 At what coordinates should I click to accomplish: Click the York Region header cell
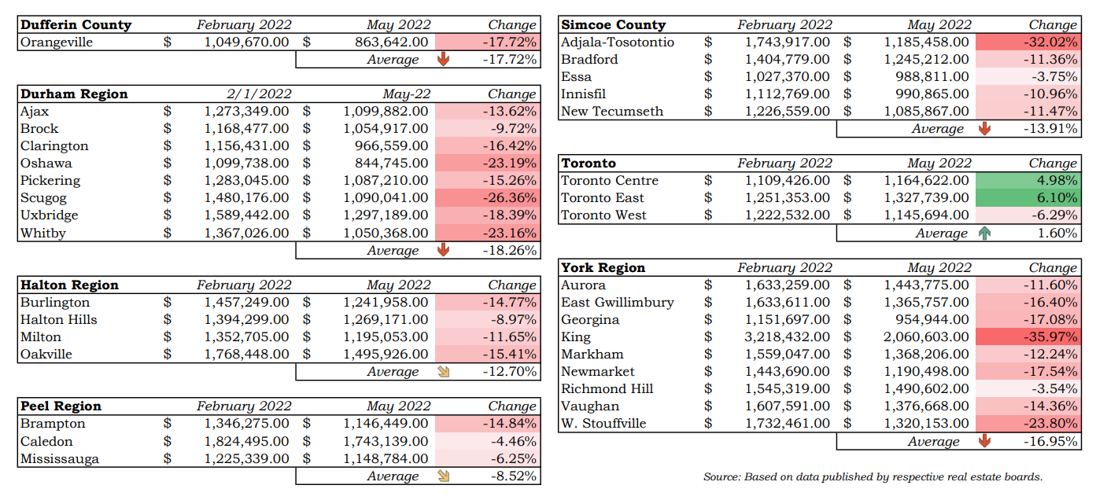603,268
